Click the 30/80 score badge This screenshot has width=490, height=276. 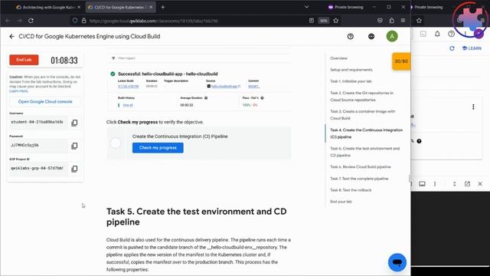401,61
